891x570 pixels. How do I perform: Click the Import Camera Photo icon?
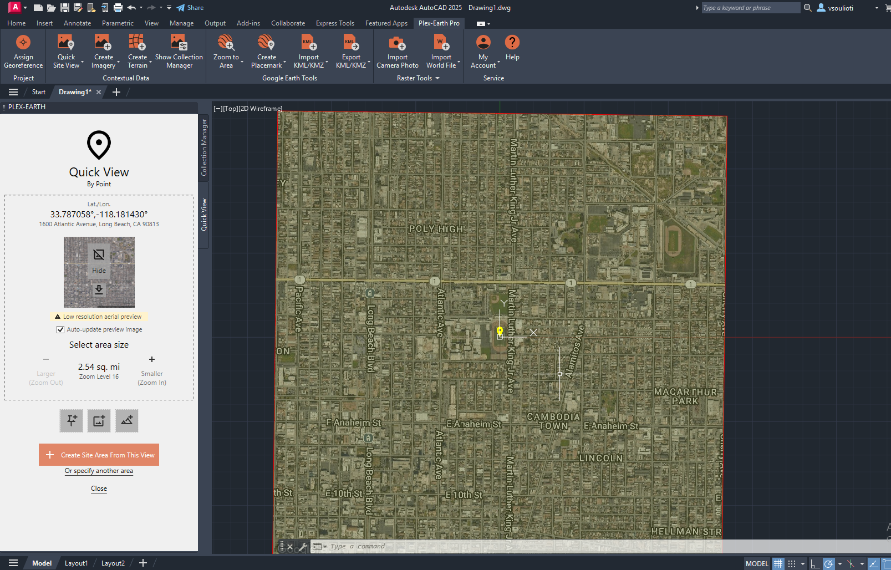point(398,43)
